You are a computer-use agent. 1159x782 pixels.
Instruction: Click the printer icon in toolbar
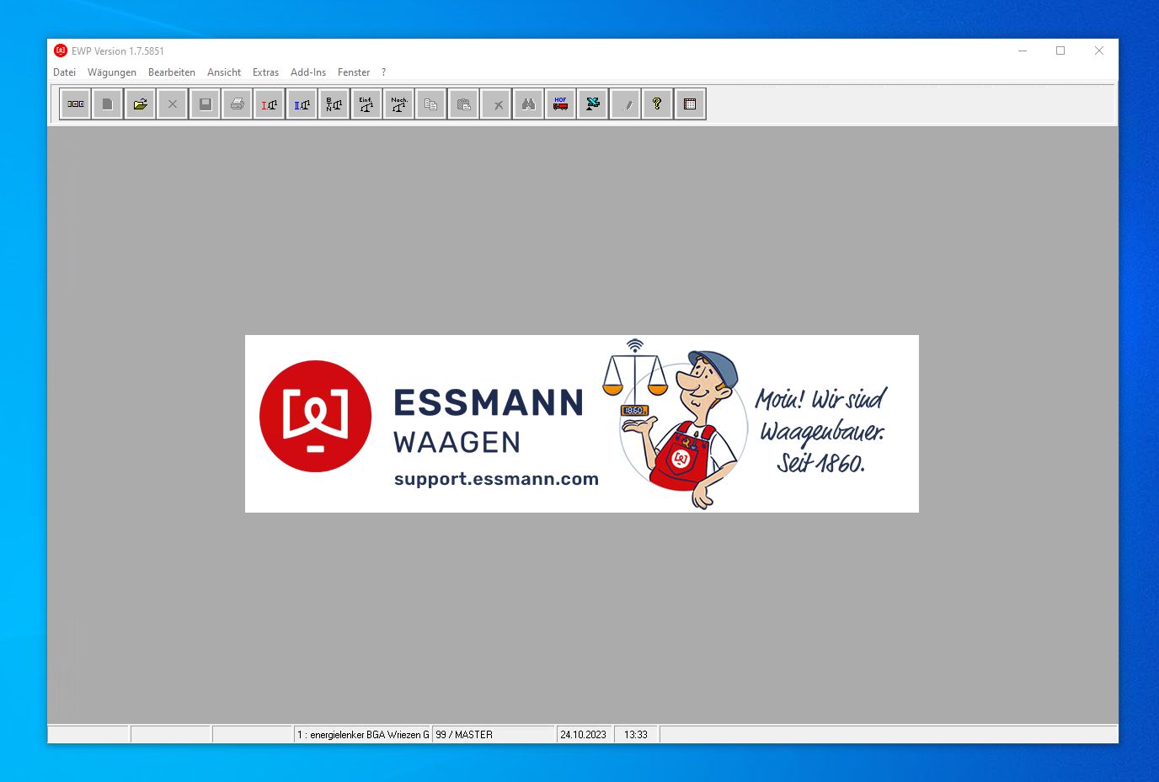(x=238, y=104)
